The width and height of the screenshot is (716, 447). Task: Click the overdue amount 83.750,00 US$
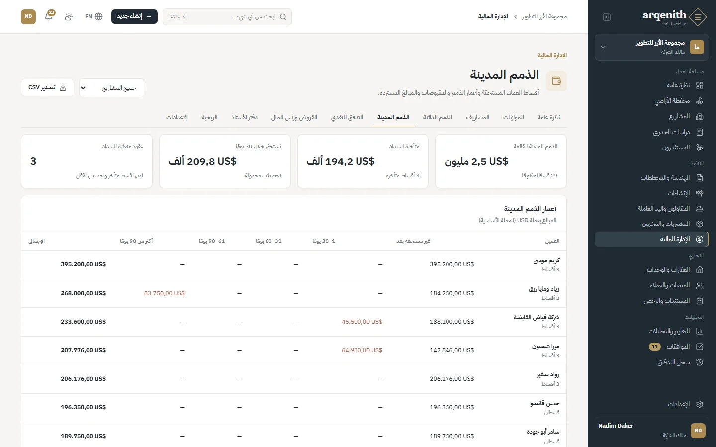click(x=165, y=293)
